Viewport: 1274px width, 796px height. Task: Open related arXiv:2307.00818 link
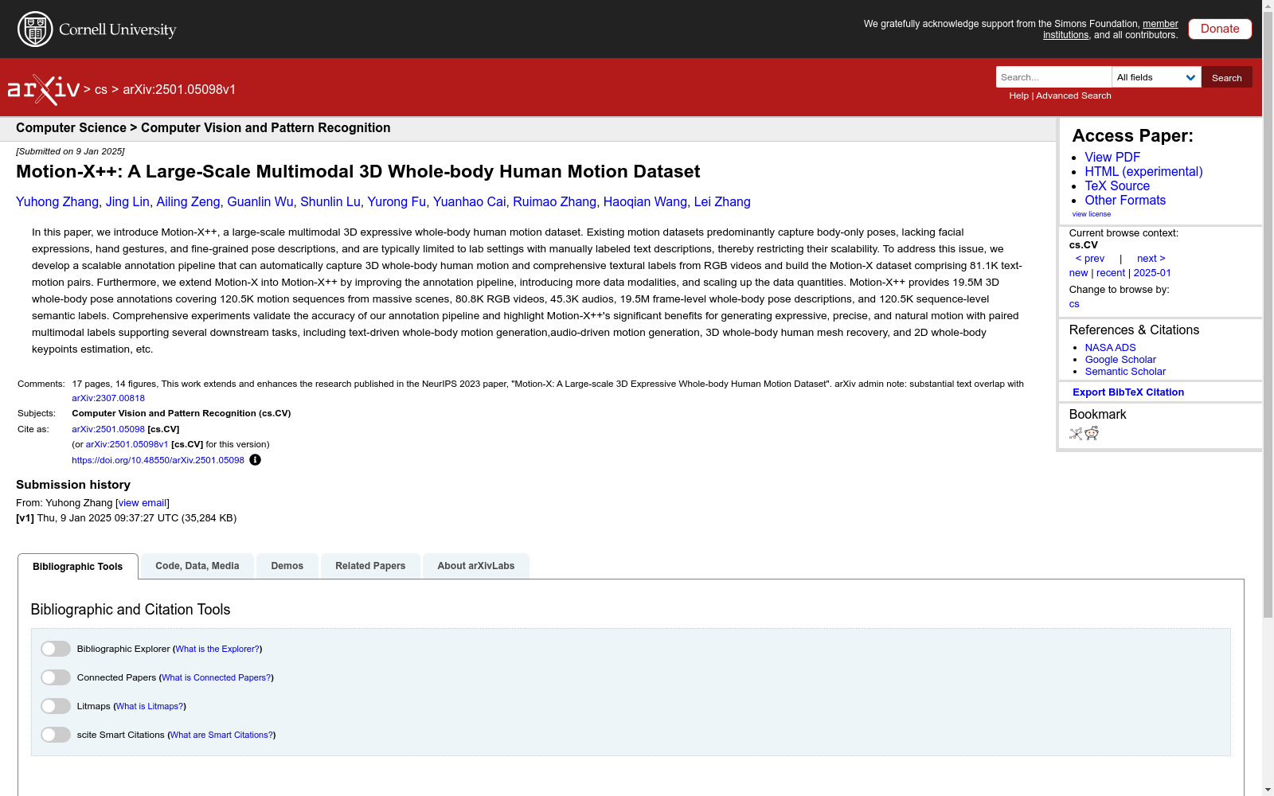click(108, 398)
